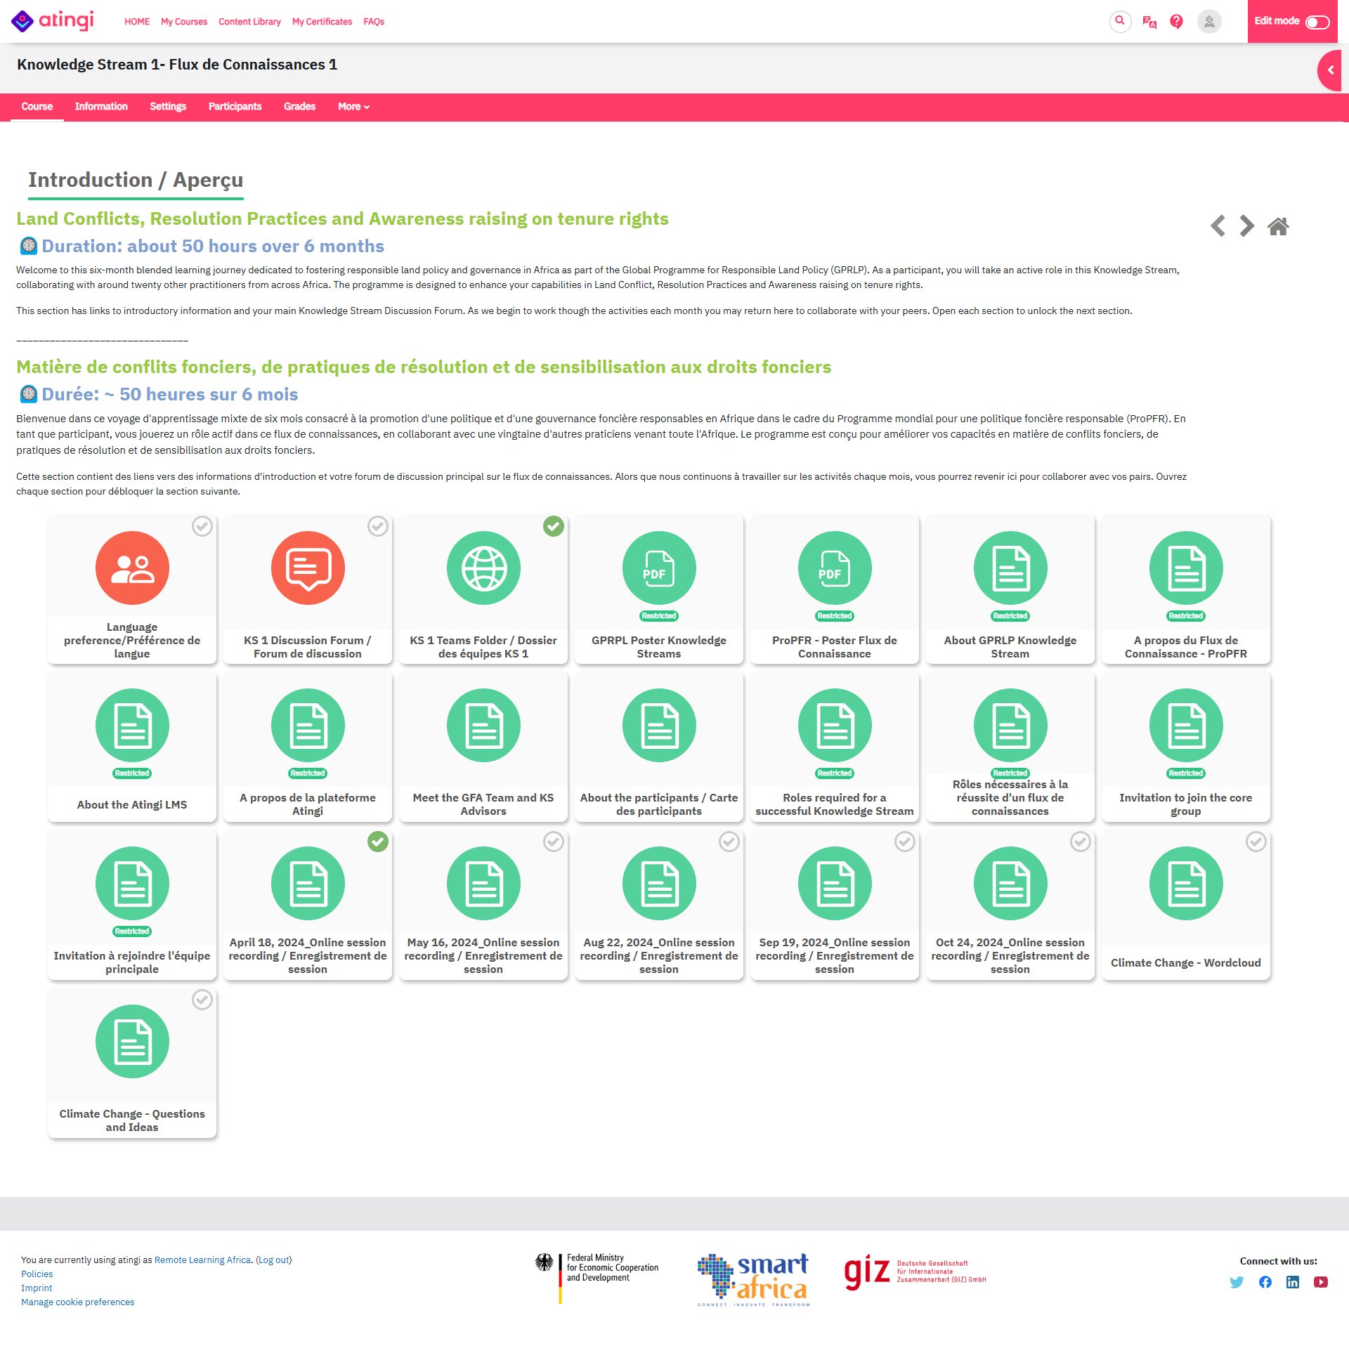The image size is (1349, 1353).
Task: Mark KS 1 Discussion Forum complete
Action: tap(378, 526)
